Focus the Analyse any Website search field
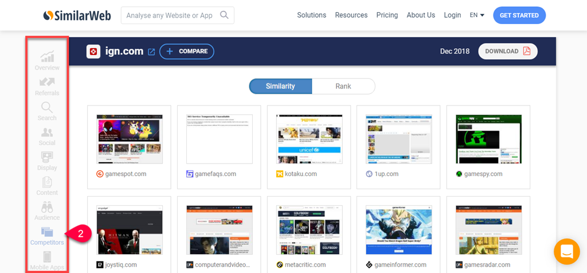Screen dimensions: 587x273 pos(178,15)
